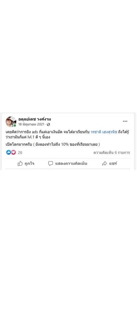Click the lvl.1 text in the post
Viewport: 137px width, 321px height.
click(31, 137)
